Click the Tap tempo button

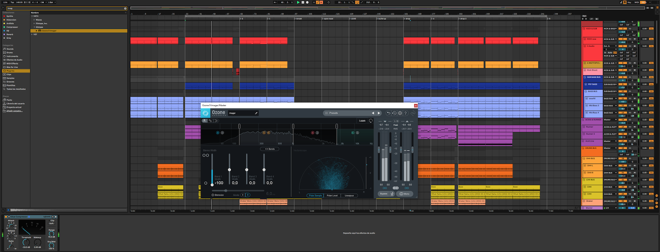coord(12,2)
